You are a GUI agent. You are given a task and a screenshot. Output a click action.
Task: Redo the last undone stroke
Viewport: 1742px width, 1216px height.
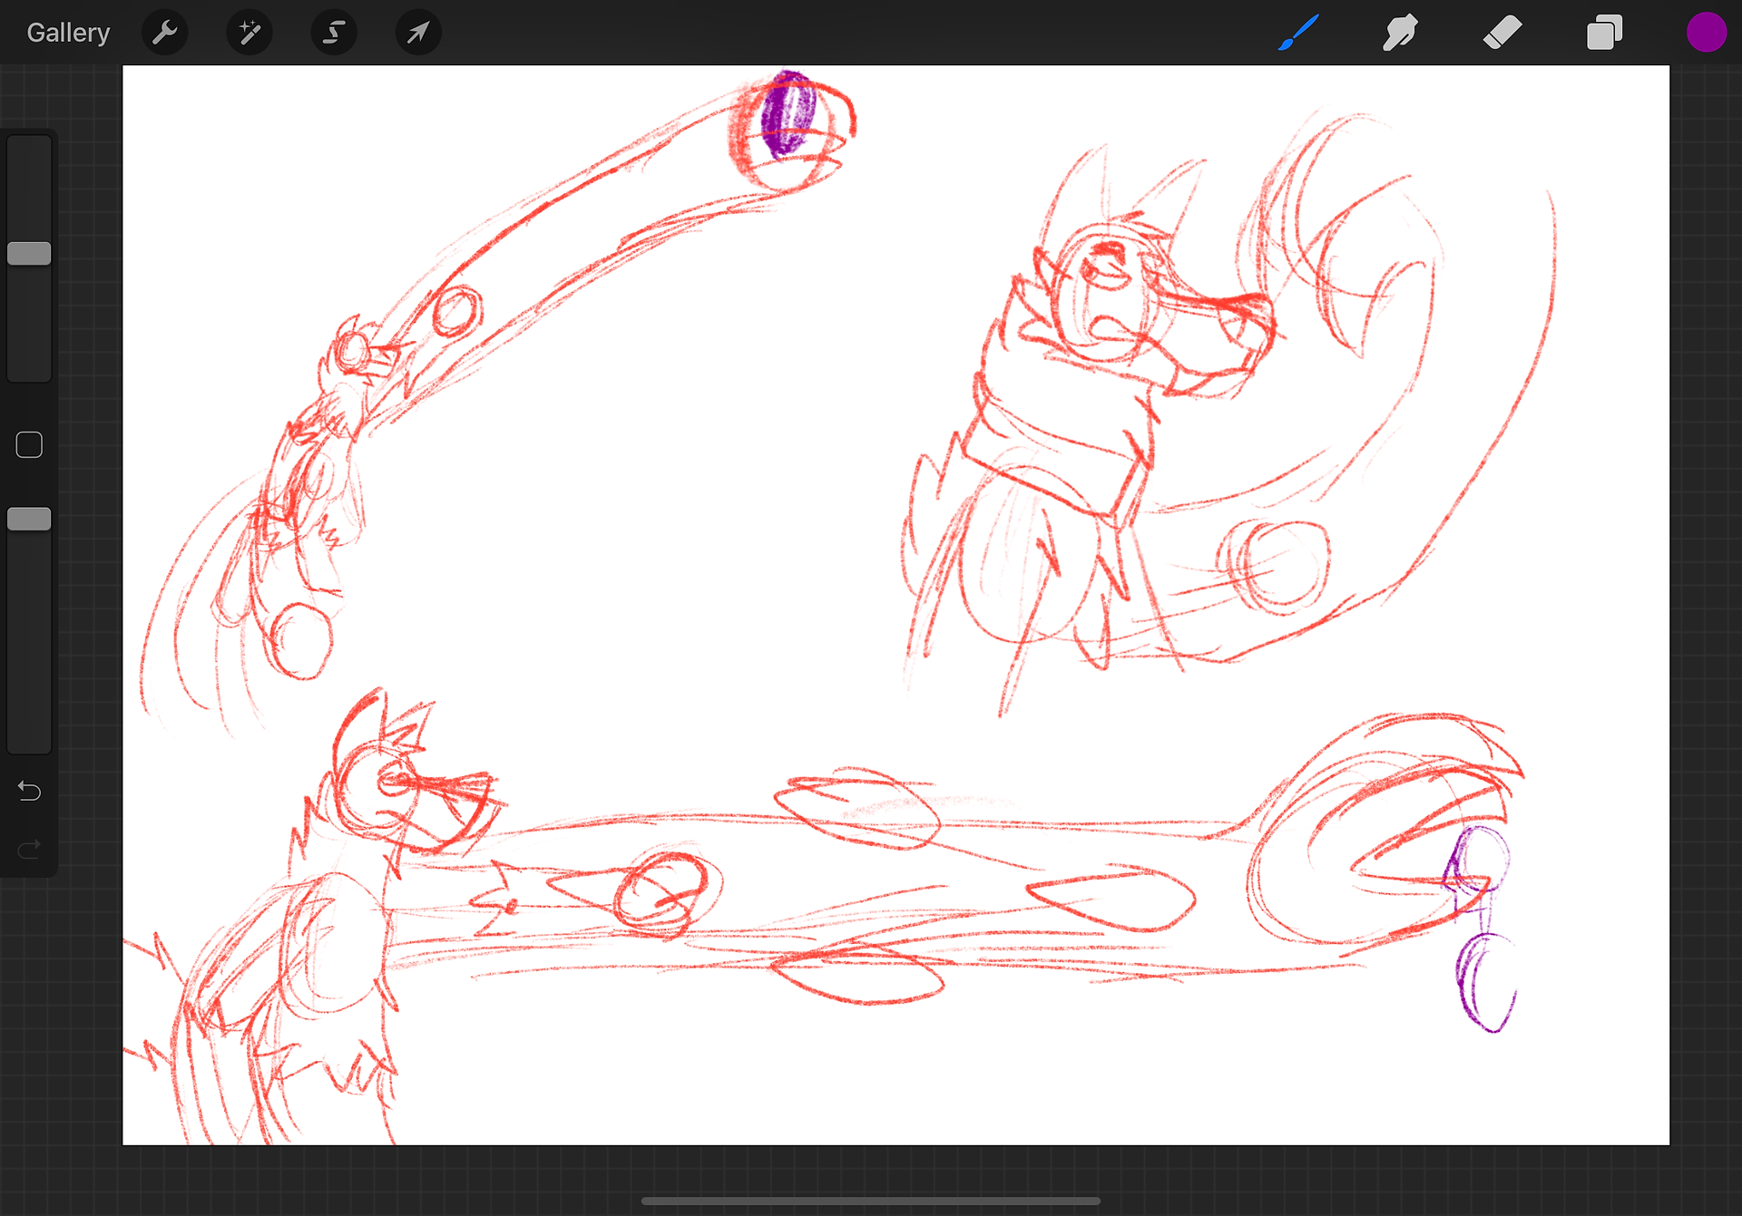29,849
